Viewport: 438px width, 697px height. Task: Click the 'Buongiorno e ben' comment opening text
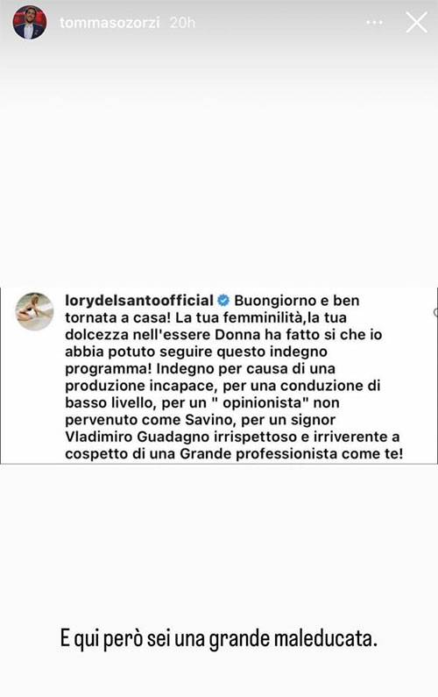coord(297,301)
